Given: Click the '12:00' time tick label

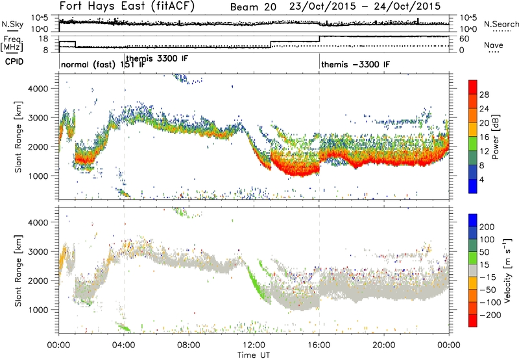Looking at the screenshot, I should click(x=254, y=345).
